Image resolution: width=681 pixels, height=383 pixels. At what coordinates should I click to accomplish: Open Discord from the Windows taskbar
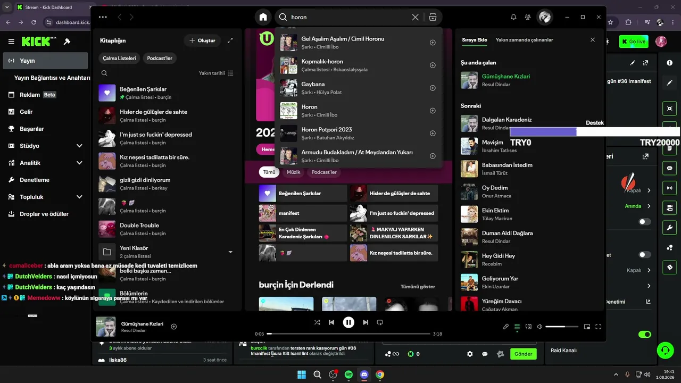(364, 374)
